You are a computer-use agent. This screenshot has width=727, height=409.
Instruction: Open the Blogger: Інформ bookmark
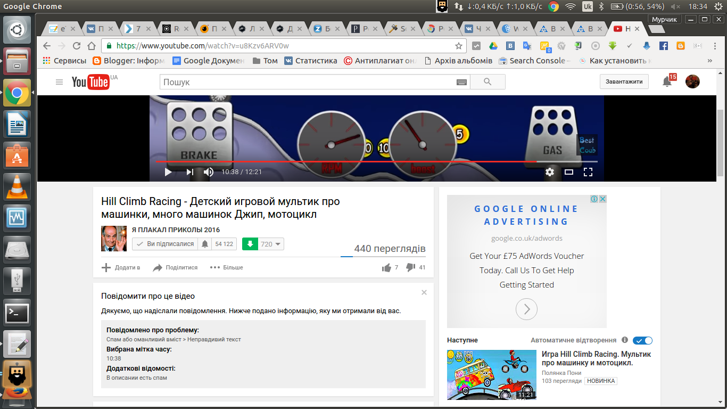[x=128, y=61]
